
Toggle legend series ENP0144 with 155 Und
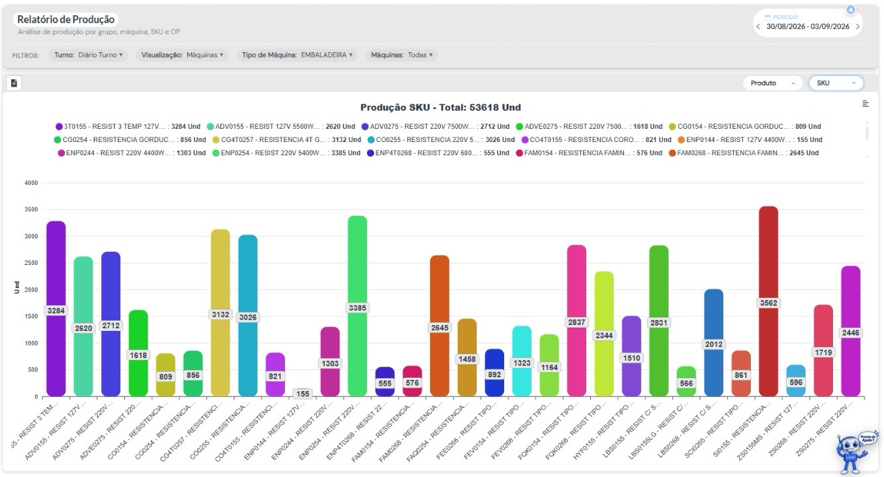point(750,139)
